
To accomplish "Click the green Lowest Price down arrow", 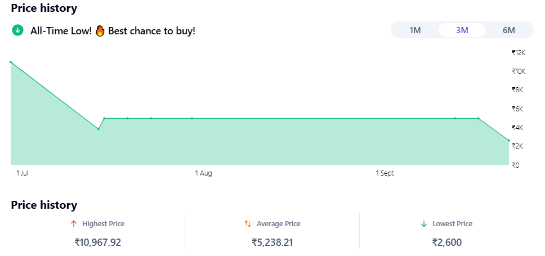I will click(x=424, y=224).
